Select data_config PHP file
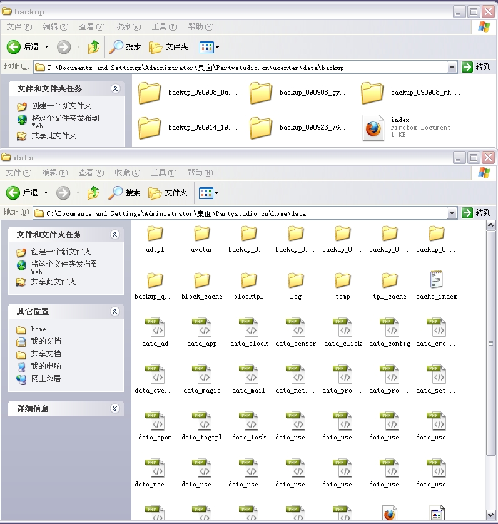 click(x=390, y=332)
